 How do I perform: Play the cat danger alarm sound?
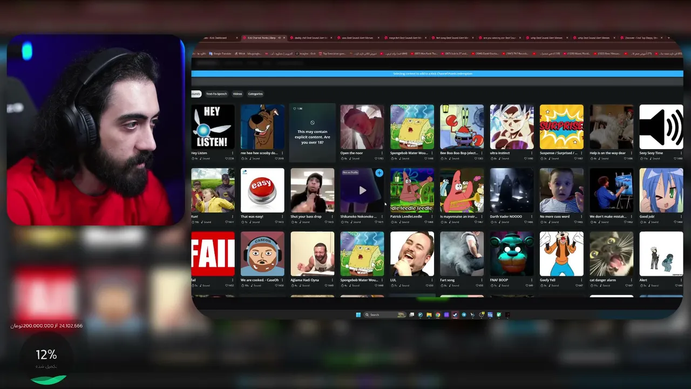click(x=611, y=254)
